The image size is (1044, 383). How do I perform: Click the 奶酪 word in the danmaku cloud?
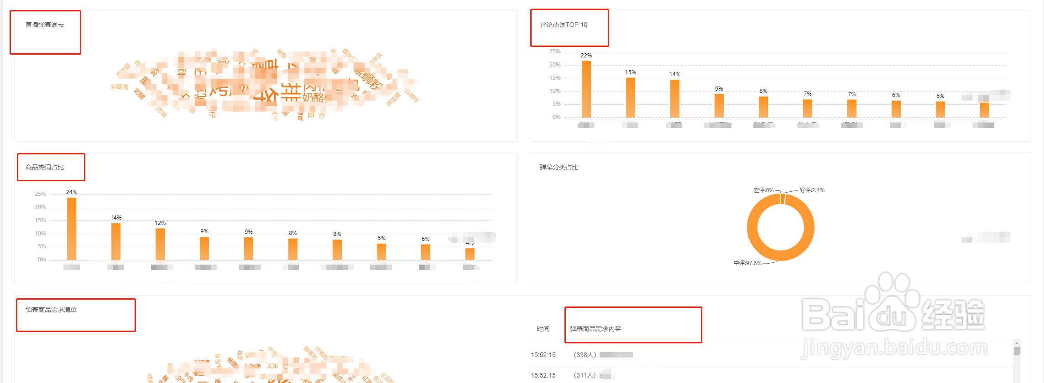[x=139, y=94]
